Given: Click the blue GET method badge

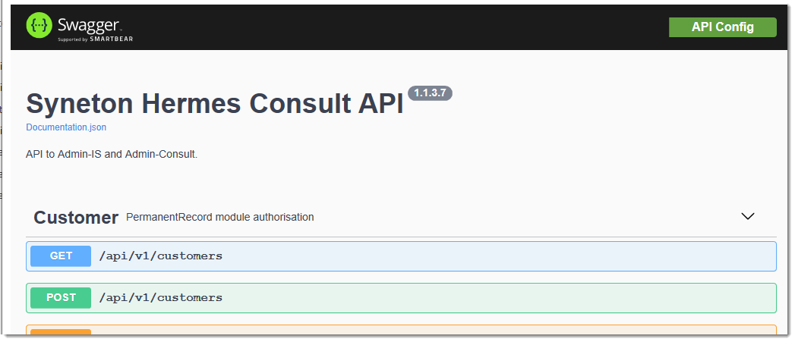Looking at the screenshot, I should (61, 256).
